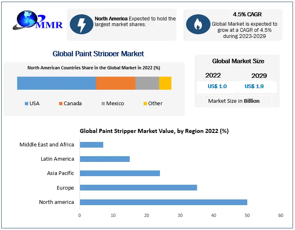Click the orange Canada legend square
Image resolution: width=295 pixels, height=230 pixels.
61,104
